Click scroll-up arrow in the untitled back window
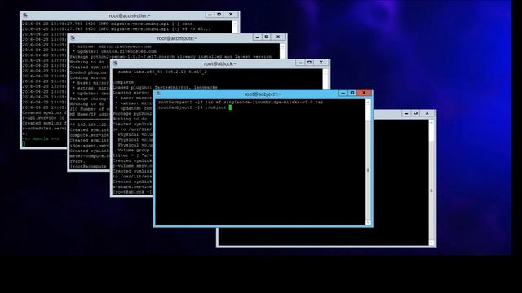522x293 pixels. pyautogui.click(x=431, y=123)
